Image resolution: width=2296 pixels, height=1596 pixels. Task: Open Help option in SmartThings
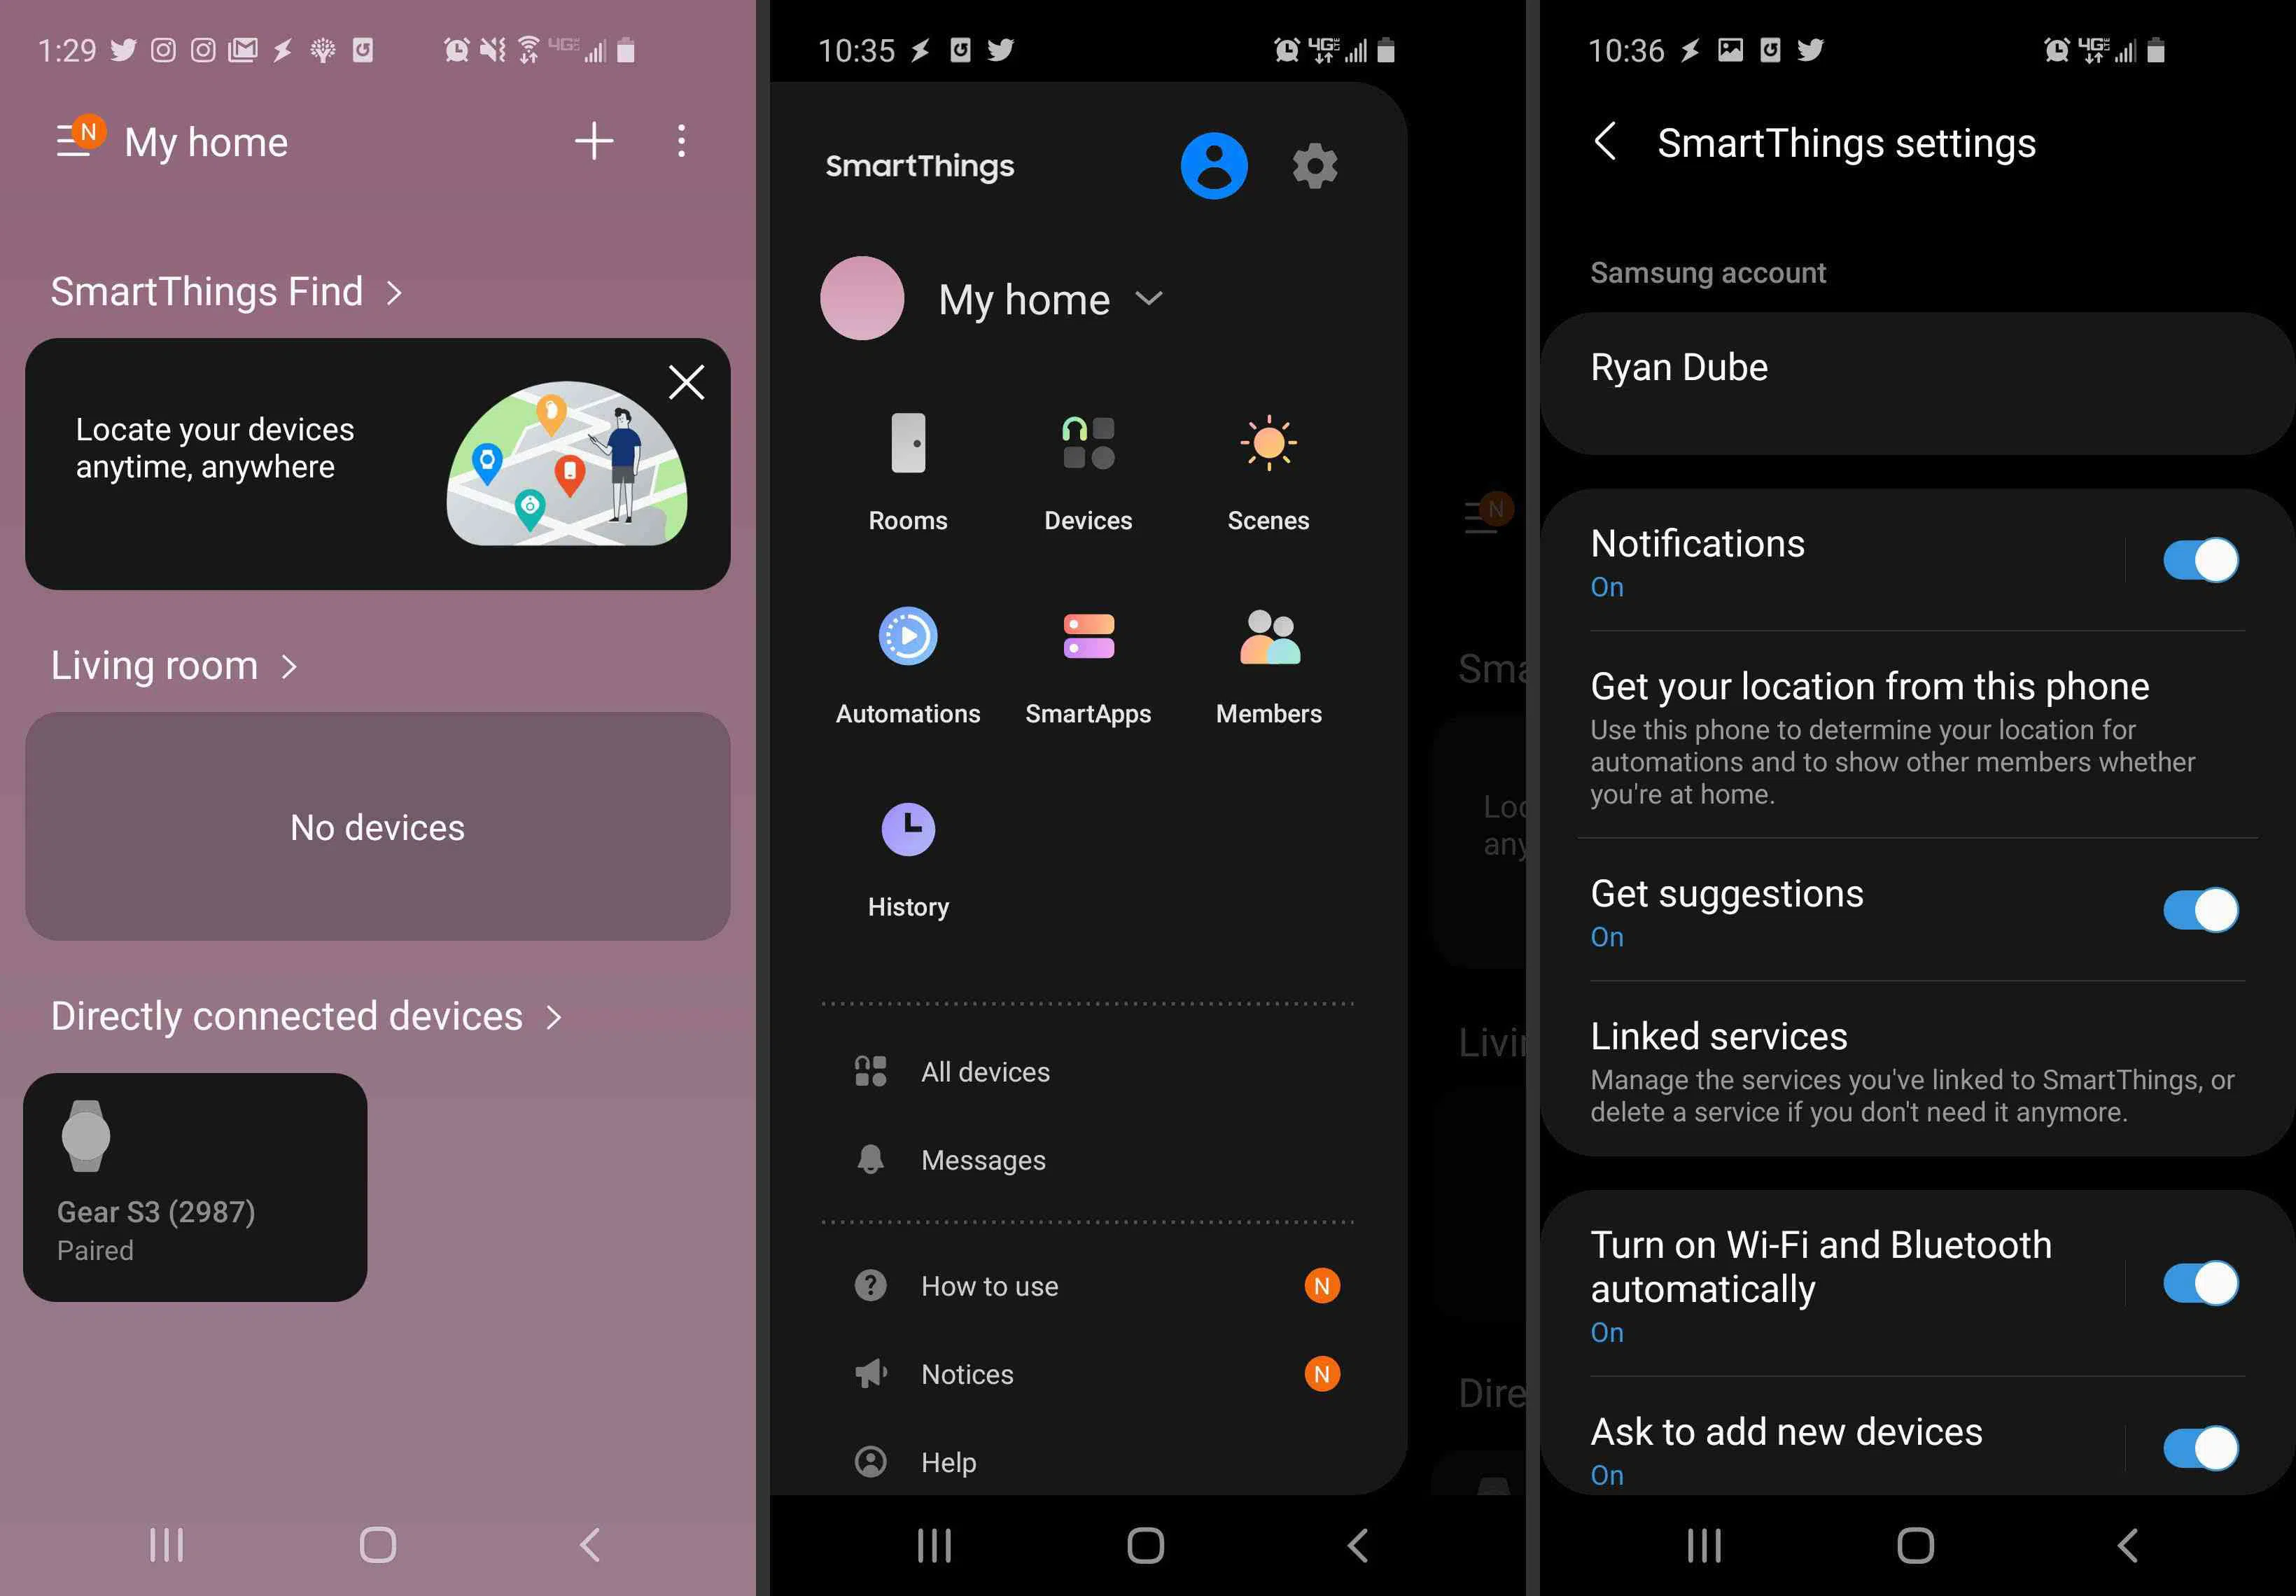click(949, 1462)
